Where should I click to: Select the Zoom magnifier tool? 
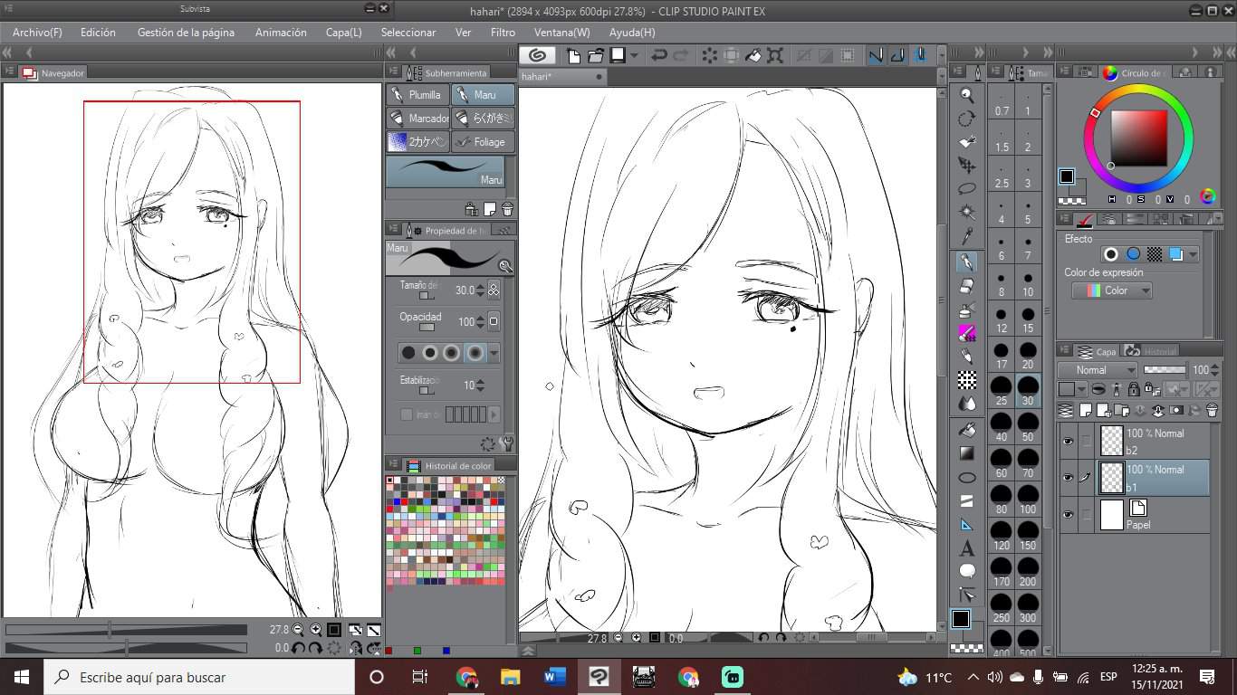[967, 95]
